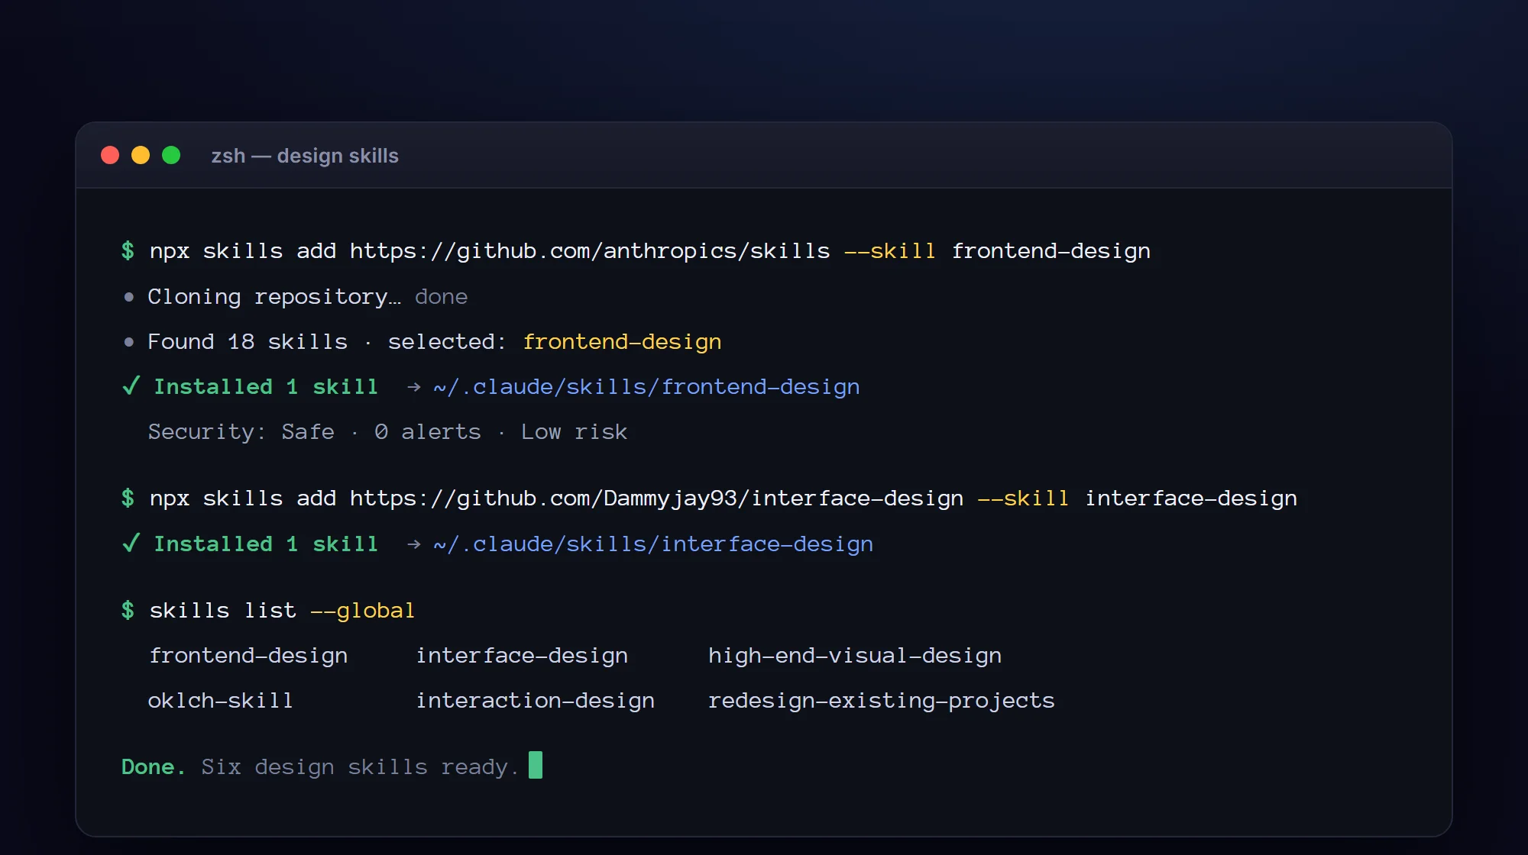Click the green 'Done.' text

[x=153, y=767]
